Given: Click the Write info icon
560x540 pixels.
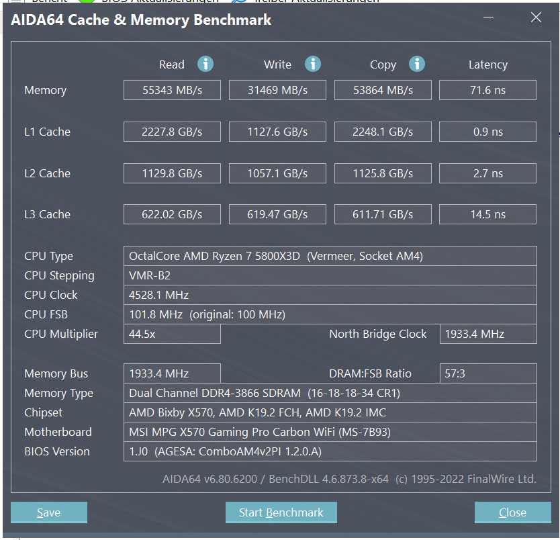Looking at the screenshot, I should click(312, 64).
